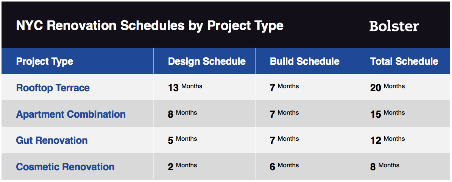Viewport: 452px width, 182px height.
Task: Select the 13 Months design cell
Action: [204, 87]
